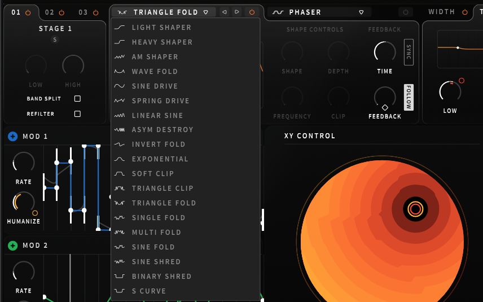
Task: Toggle Phaser power button
Action: (406, 12)
